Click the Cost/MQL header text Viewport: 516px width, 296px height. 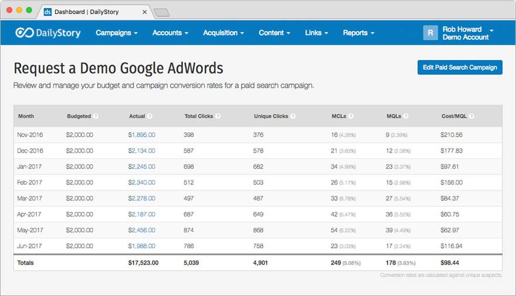point(454,116)
